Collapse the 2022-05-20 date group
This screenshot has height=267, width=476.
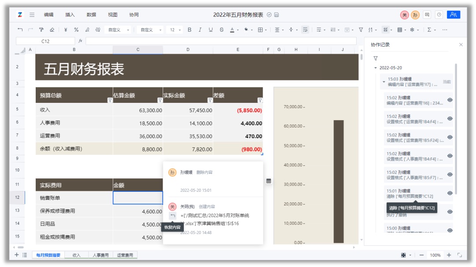(x=376, y=68)
